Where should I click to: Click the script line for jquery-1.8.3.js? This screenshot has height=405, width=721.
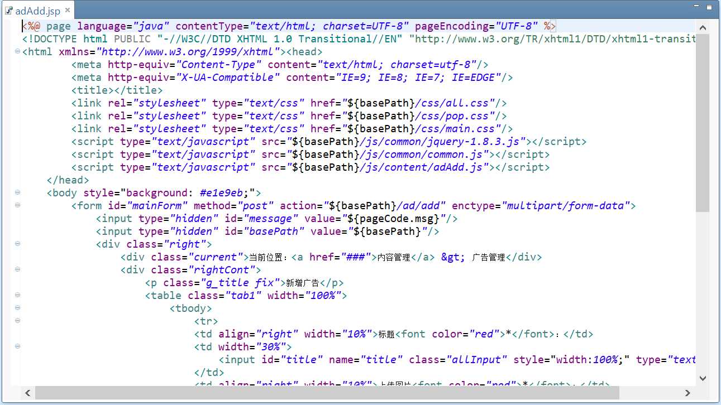point(329,142)
